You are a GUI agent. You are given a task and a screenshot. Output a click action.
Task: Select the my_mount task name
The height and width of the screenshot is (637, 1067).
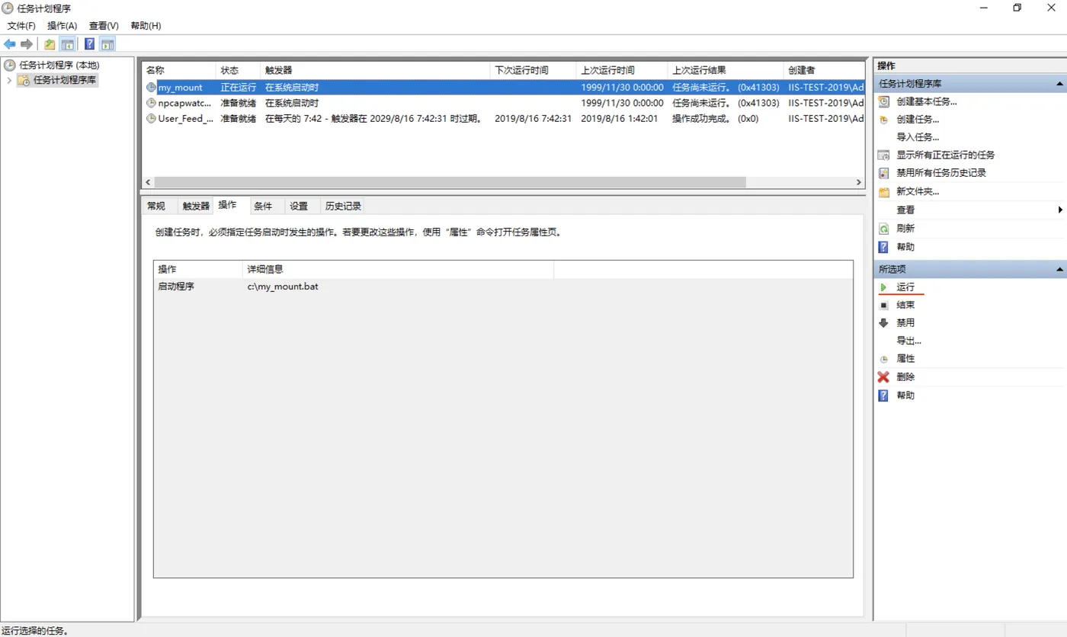click(x=181, y=88)
